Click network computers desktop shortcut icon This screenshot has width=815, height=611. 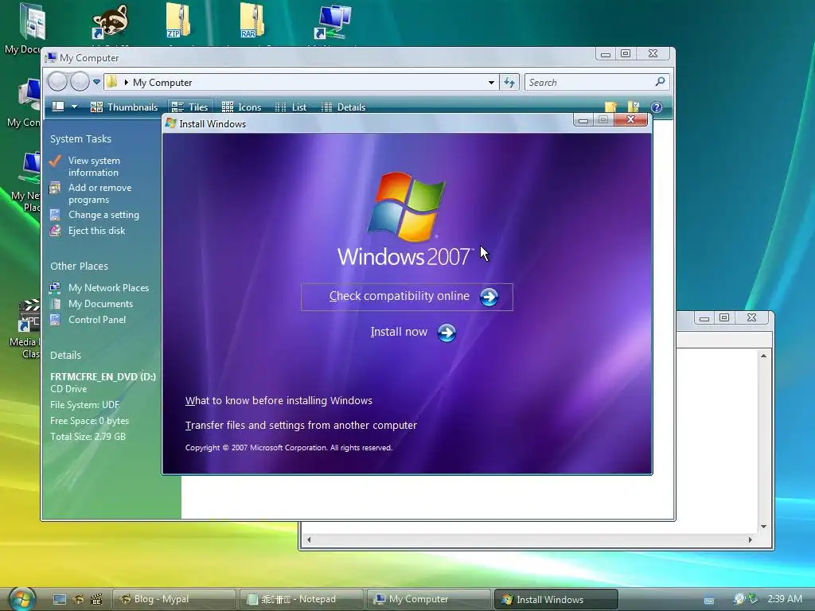pyautogui.click(x=333, y=21)
